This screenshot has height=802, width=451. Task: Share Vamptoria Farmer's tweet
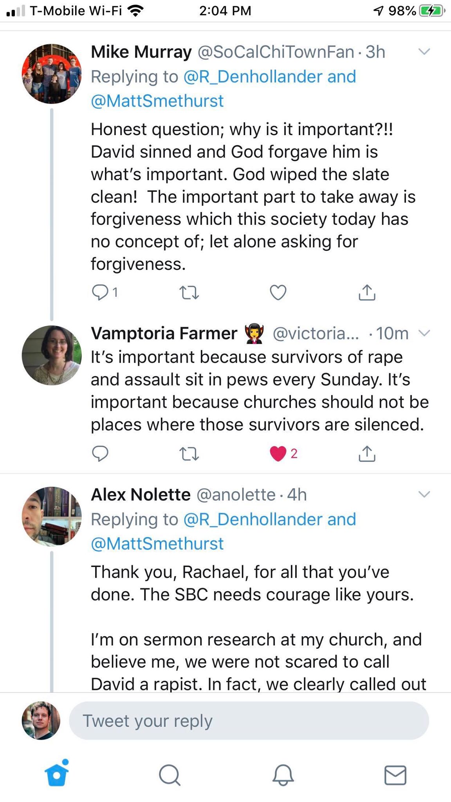367,453
